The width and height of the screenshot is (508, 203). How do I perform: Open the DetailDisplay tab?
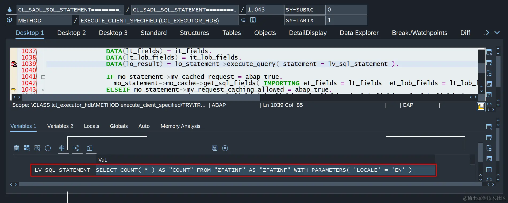click(x=308, y=33)
